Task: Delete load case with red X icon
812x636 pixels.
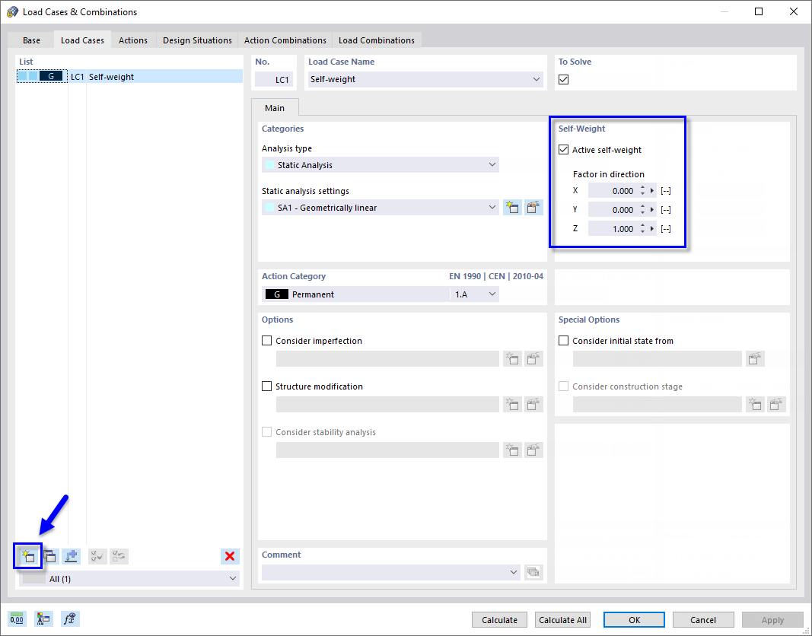Action: pyautogui.click(x=230, y=556)
